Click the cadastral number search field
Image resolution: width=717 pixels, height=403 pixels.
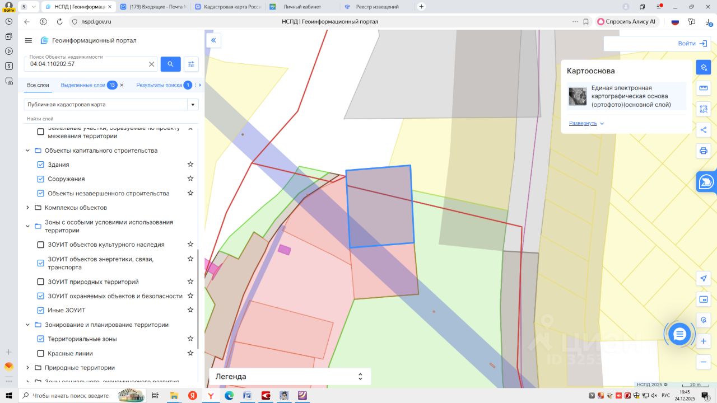click(87, 64)
